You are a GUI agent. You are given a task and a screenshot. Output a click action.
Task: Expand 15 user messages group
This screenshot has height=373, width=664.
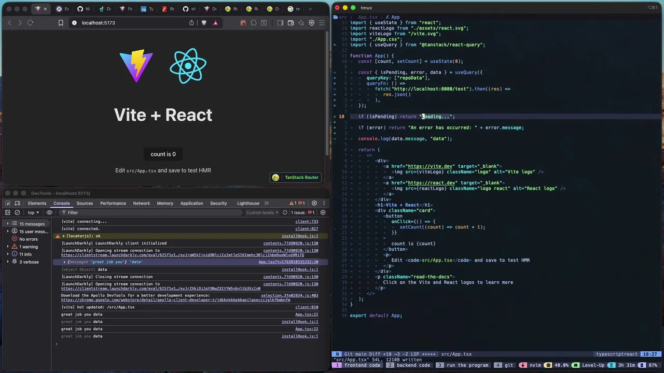pyautogui.click(x=8, y=232)
